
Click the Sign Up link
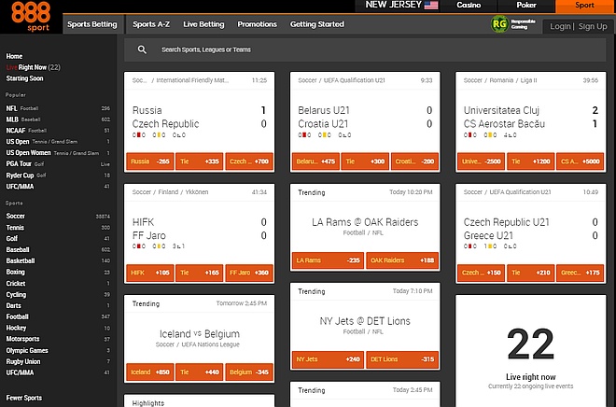pos(593,26)
